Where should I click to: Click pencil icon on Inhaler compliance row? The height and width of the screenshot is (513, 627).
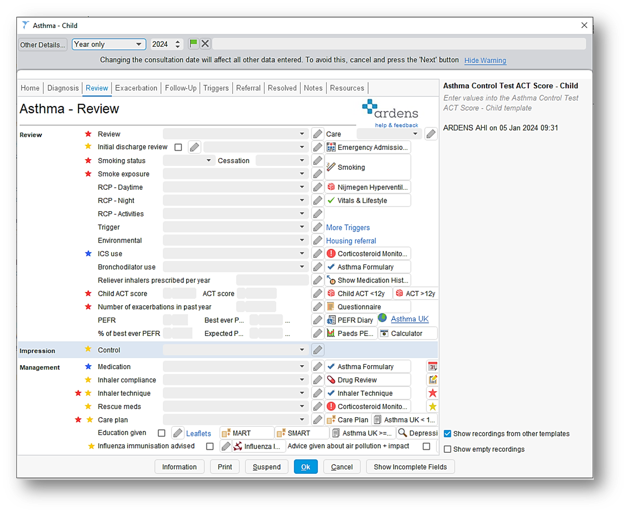coord(318,380)
